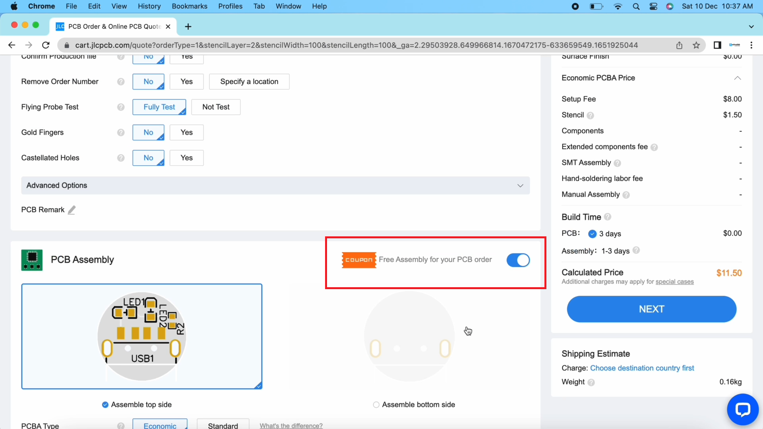The width and height of the screenshot is (763, 429).
Task: Collapse the Economic PCBA Price section
Action: [x=738, y=78]
